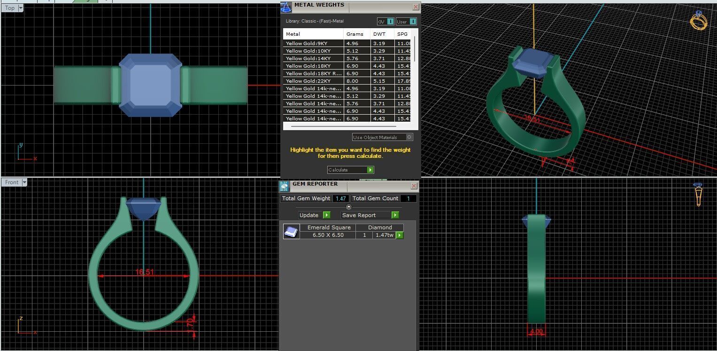Click the Diamond material cell

tap(380, 227)
